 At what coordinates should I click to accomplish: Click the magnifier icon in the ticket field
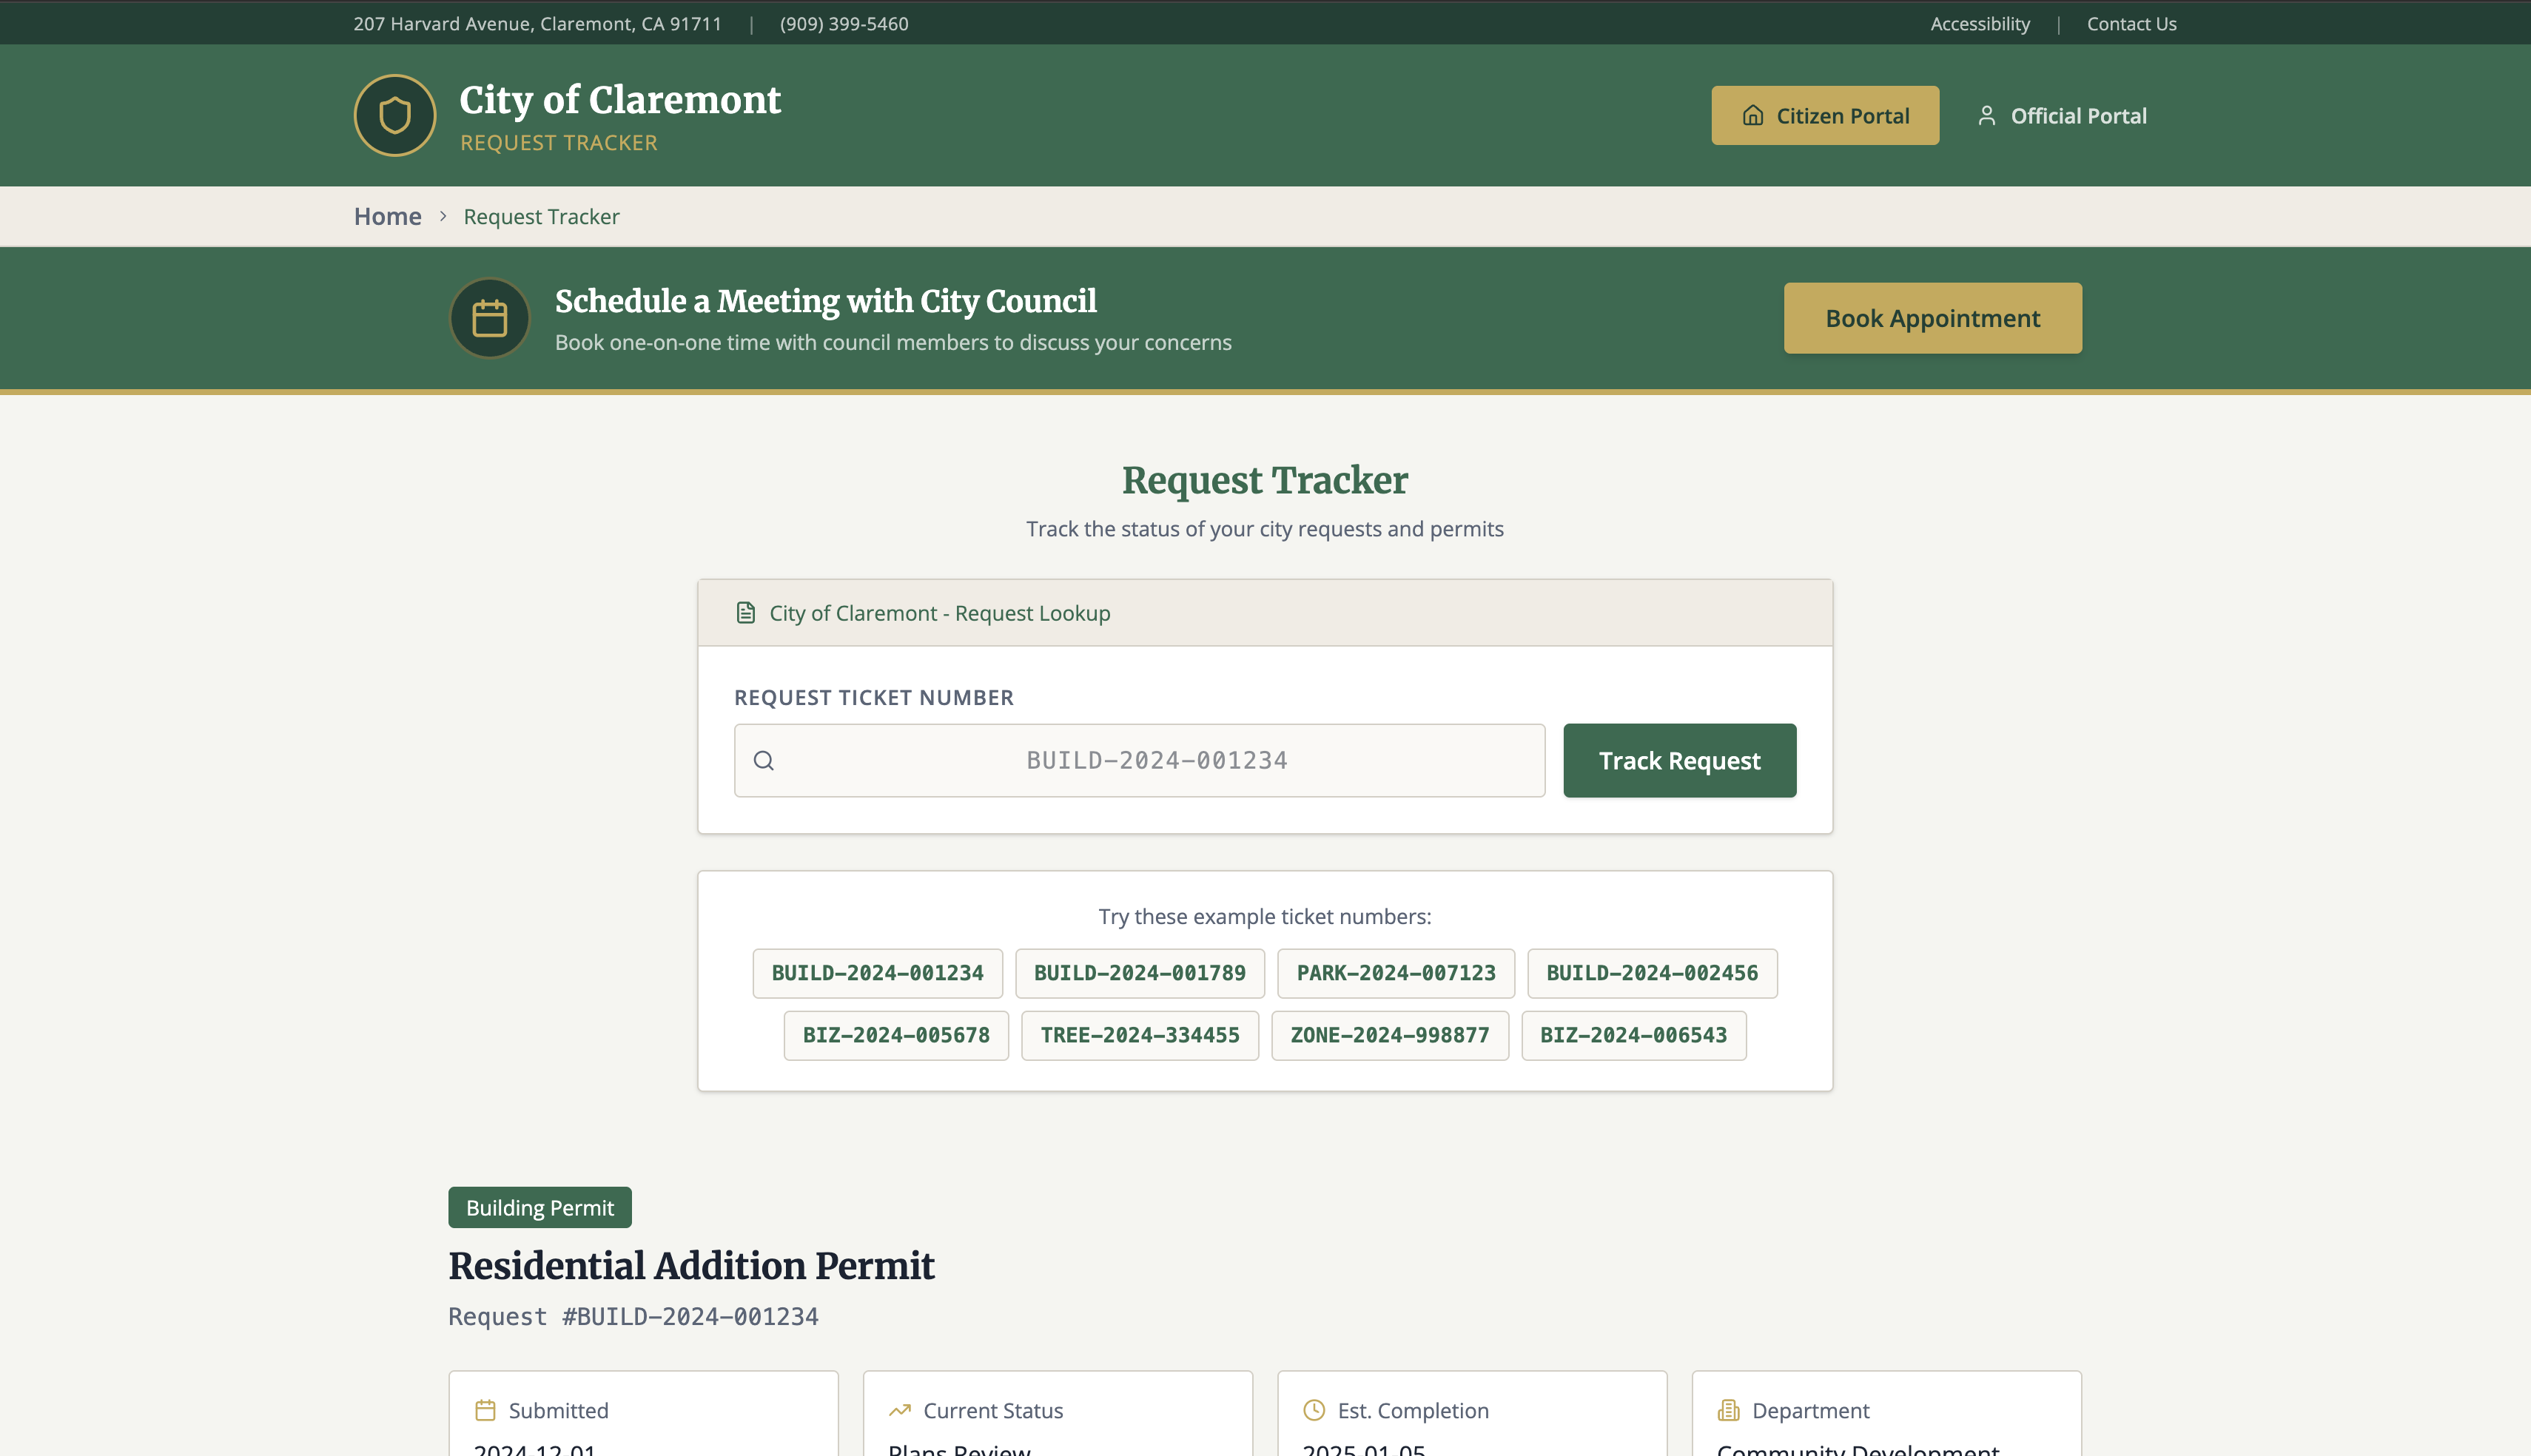pyautogui.click(x=764, y=760)
